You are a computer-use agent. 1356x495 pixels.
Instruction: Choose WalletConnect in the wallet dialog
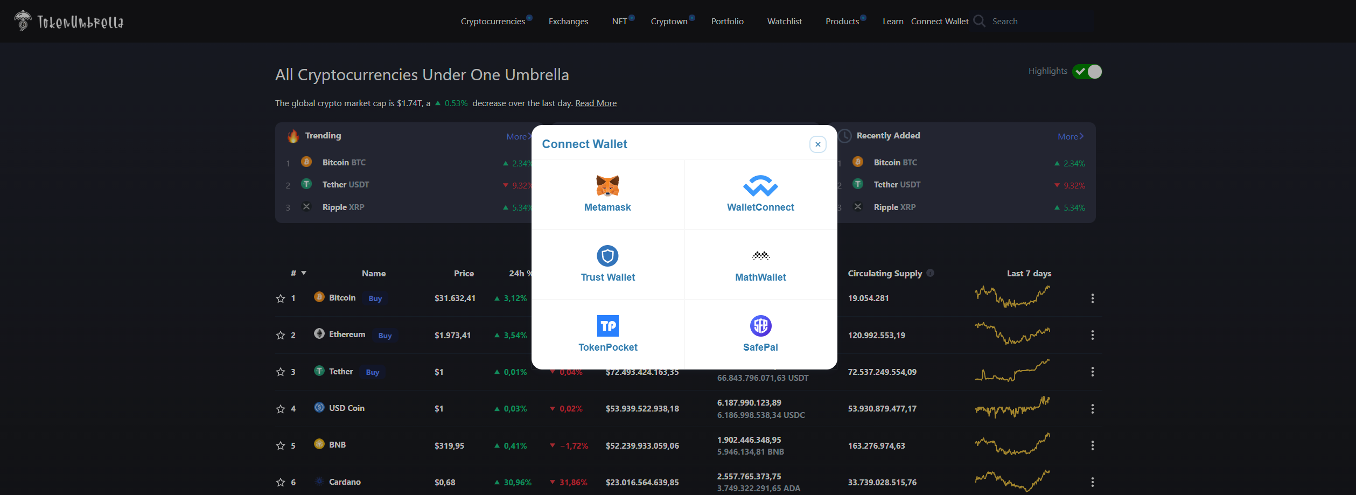[x=760, y=194]
